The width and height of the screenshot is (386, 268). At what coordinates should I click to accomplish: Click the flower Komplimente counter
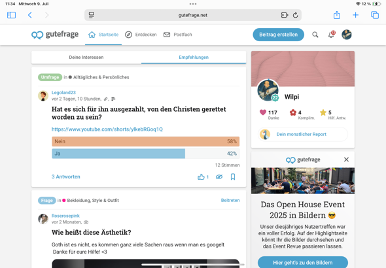[302, 114]
